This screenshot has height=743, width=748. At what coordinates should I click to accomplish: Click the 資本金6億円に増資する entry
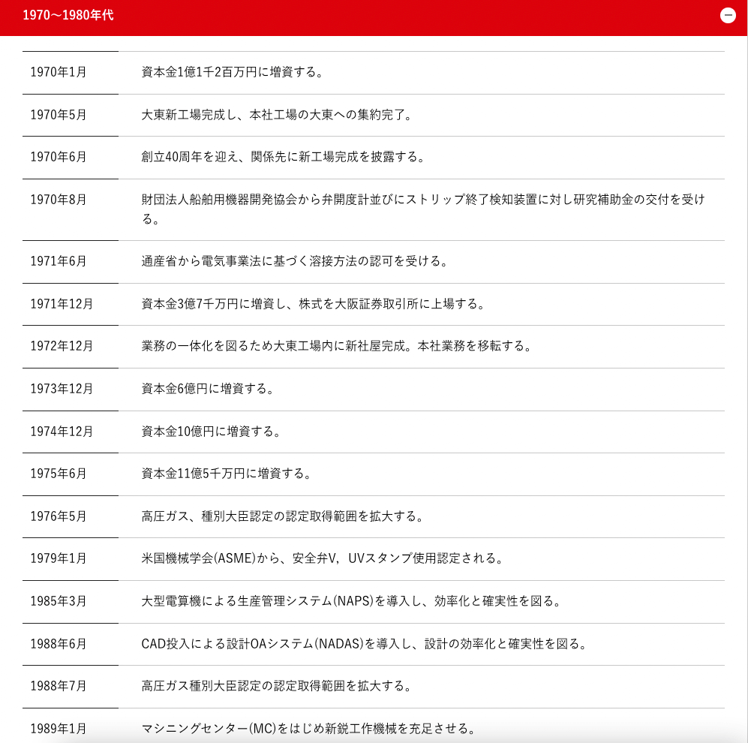coord(208,389)
